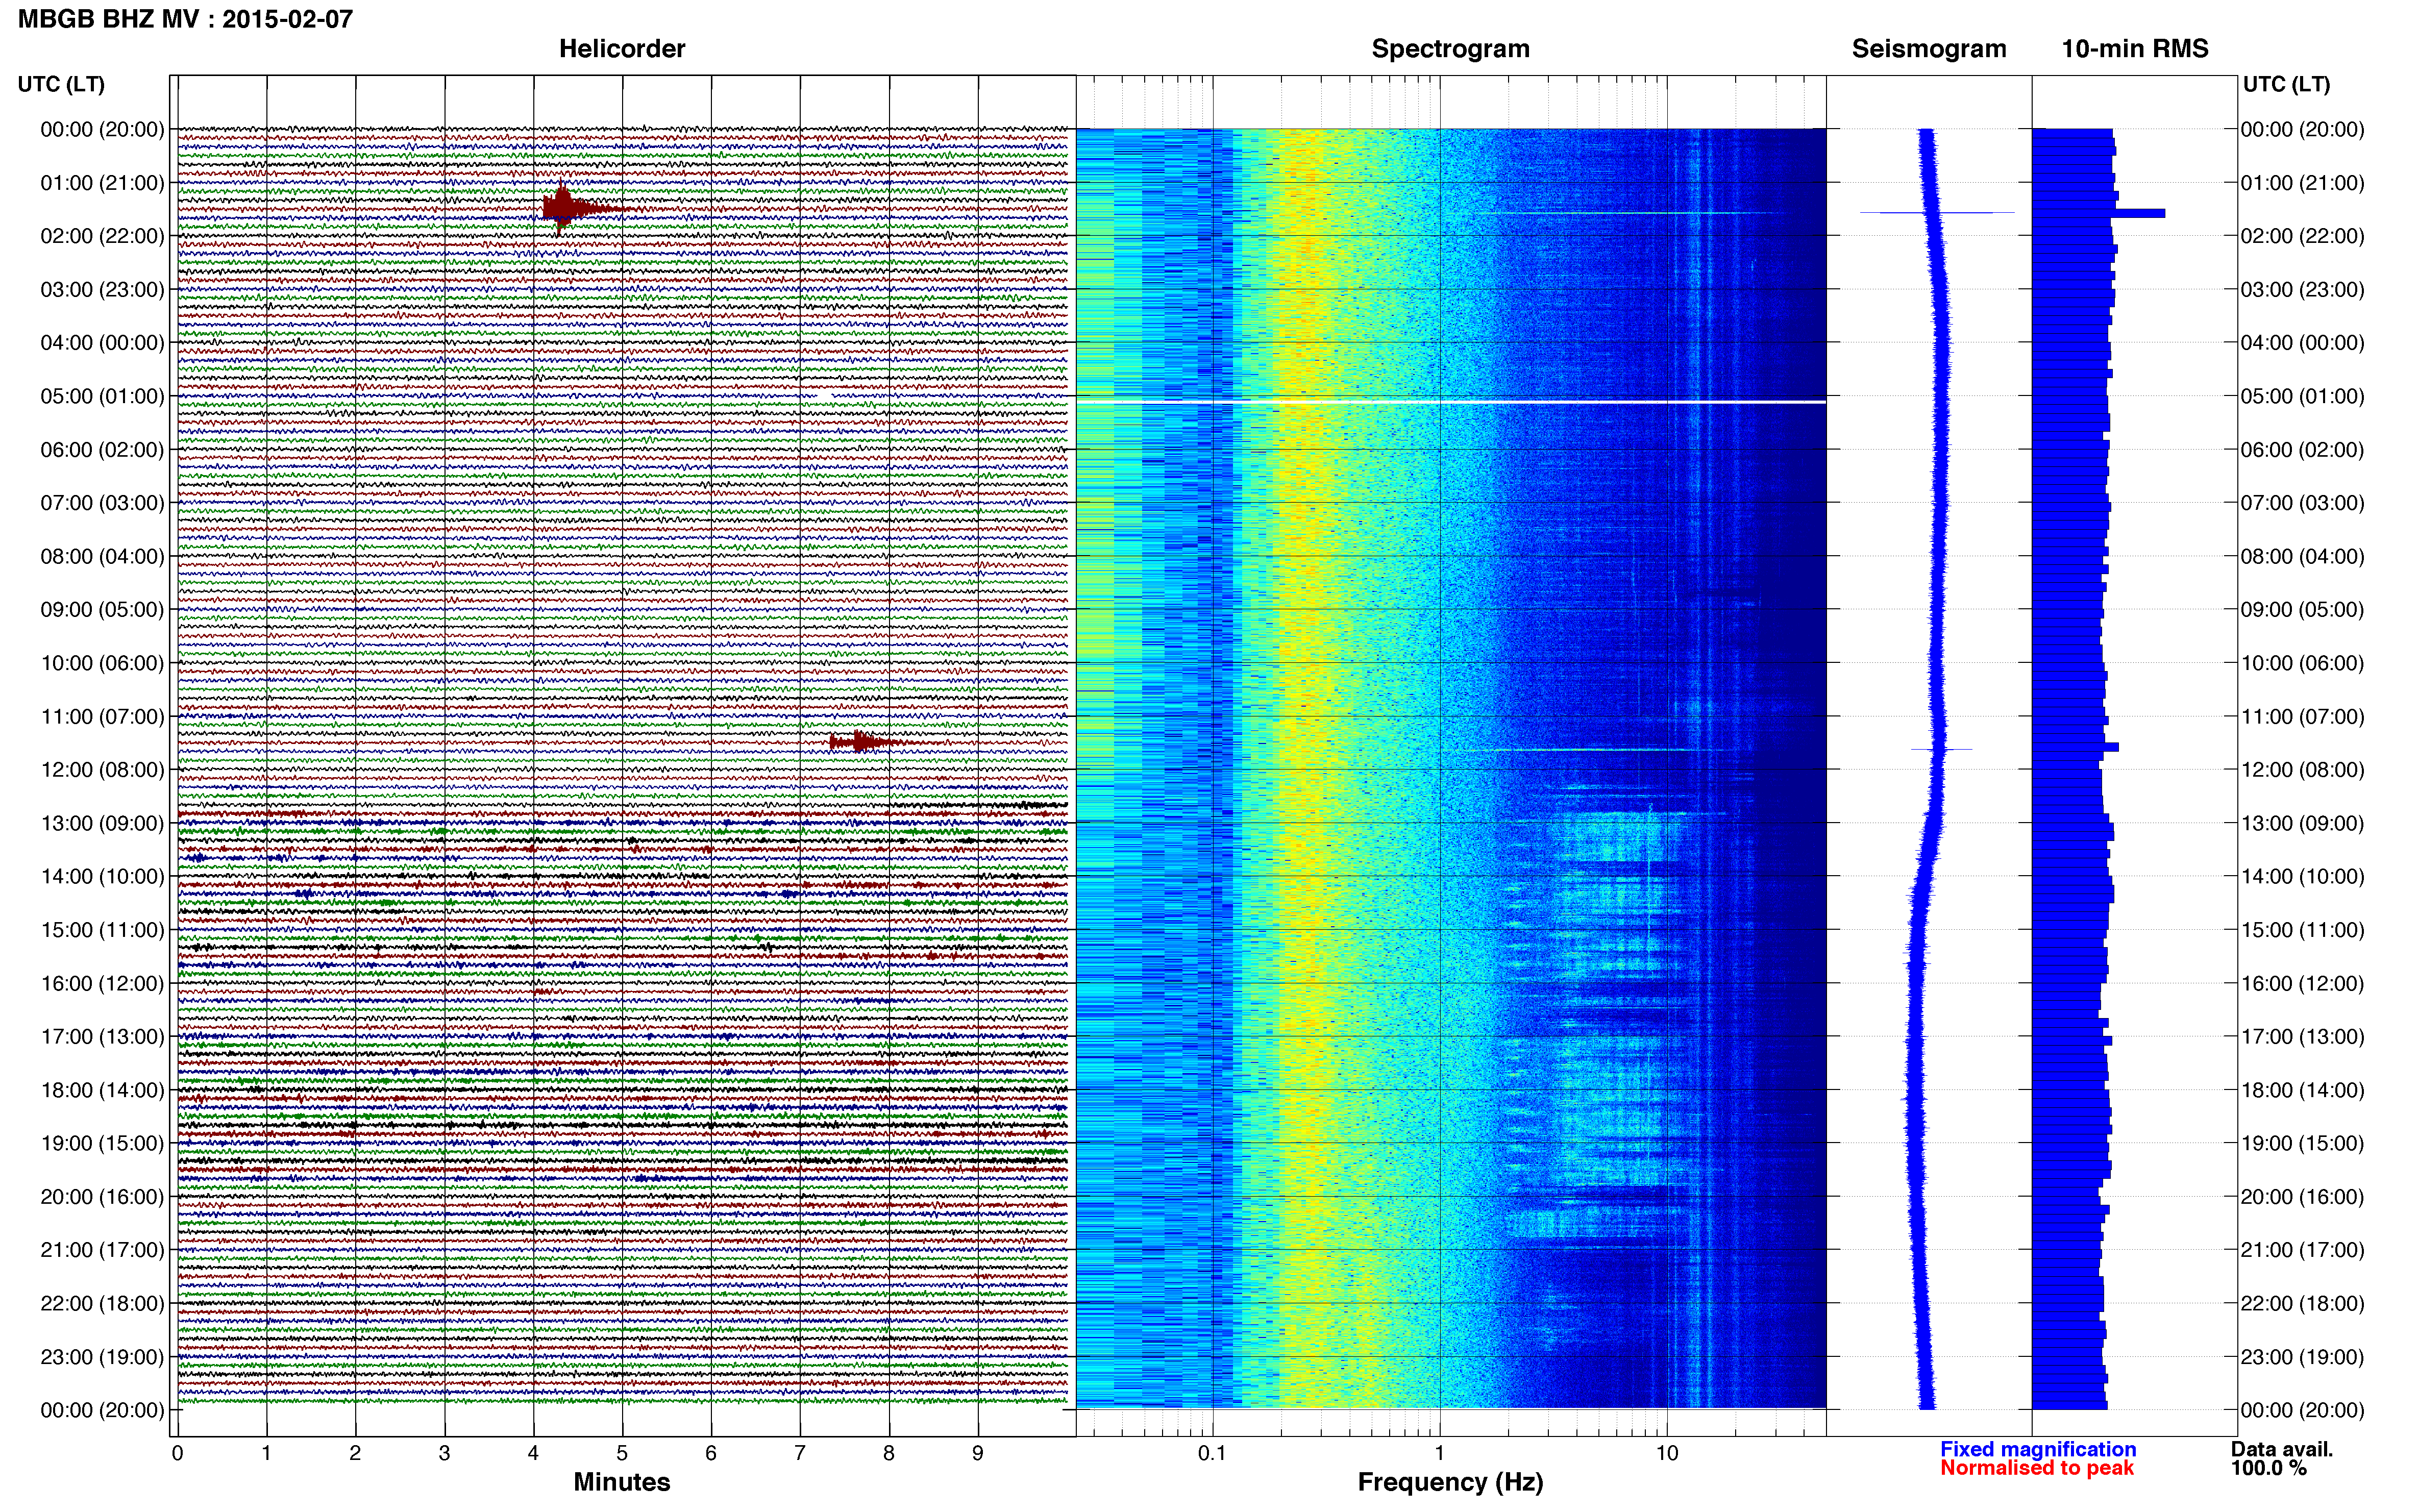2419x1512 pixels.
Task: Click the '2' tick on the Minutes axis
Action: click(355, 1453)
